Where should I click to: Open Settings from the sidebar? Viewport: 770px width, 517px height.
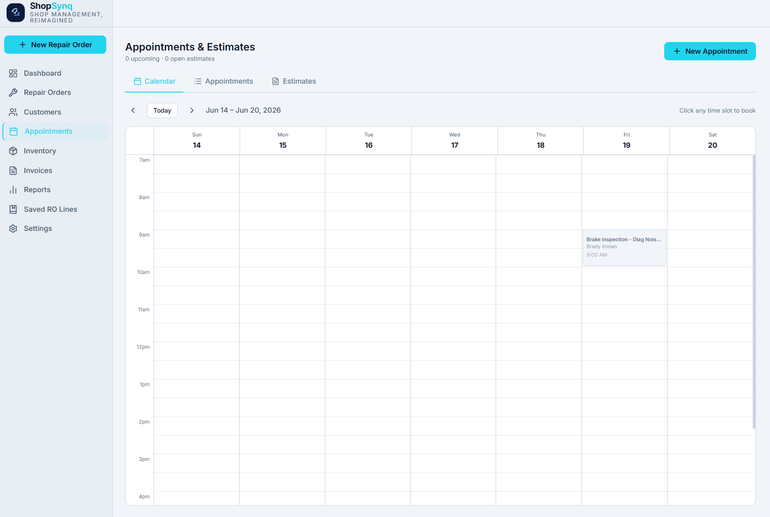pos(55,229)
